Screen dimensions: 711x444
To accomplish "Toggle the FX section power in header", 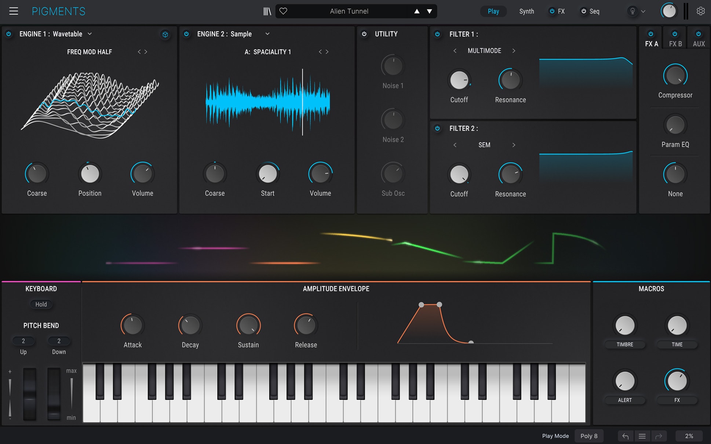I will coord(552,11).
